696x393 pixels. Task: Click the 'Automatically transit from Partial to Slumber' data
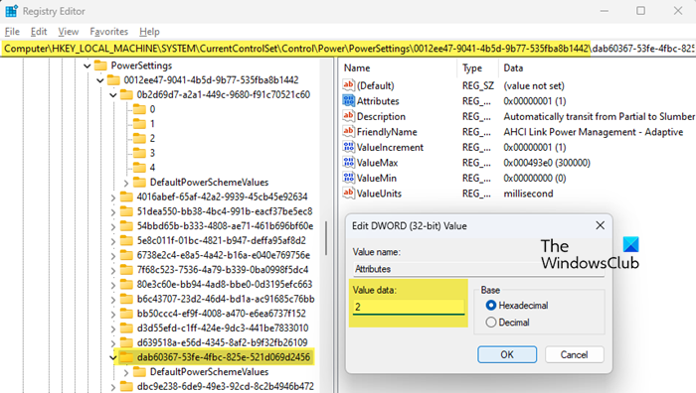tap(599, 116)
